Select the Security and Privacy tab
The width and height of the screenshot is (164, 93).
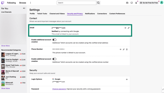coord(75,14)
